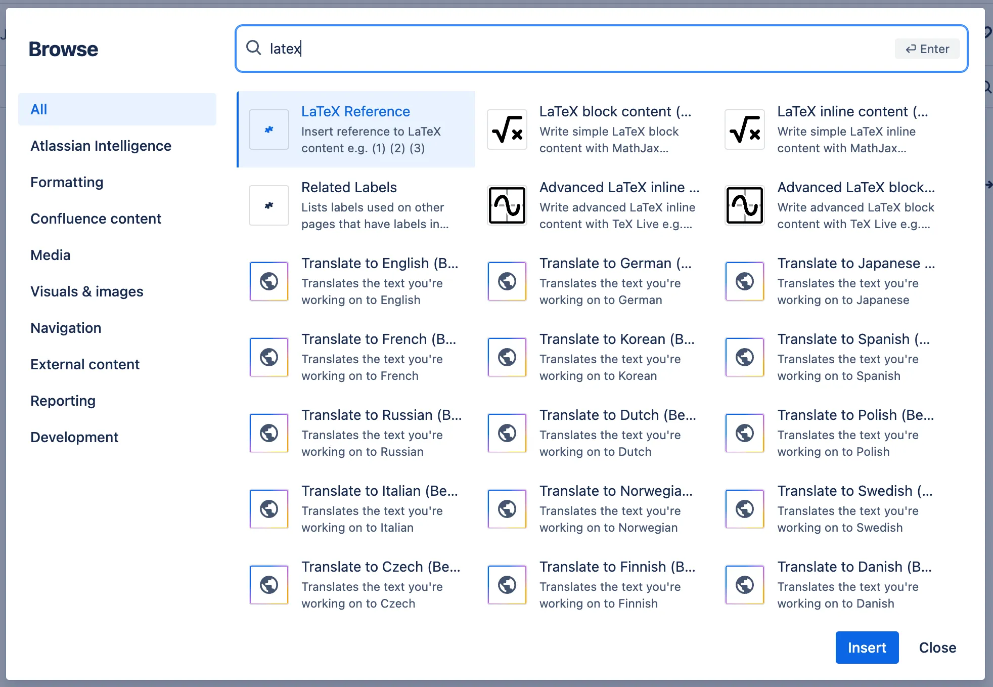
Task: Open the Reporting category
Action: (x=117, y=401)
